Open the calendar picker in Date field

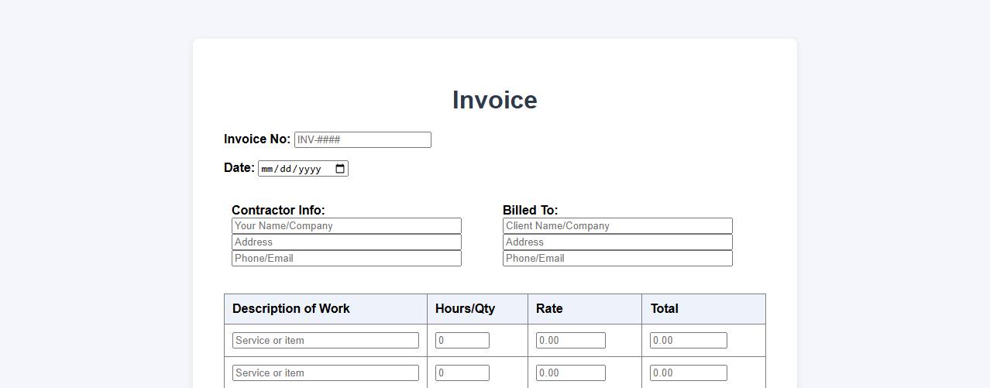tap(339, 169)
